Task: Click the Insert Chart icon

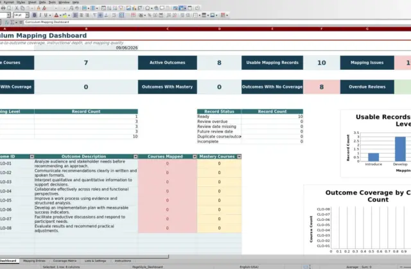Action: tap(134, 8)
